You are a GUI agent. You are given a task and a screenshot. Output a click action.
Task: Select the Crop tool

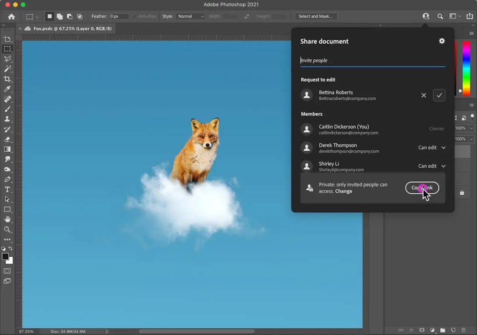pos(7,79)
